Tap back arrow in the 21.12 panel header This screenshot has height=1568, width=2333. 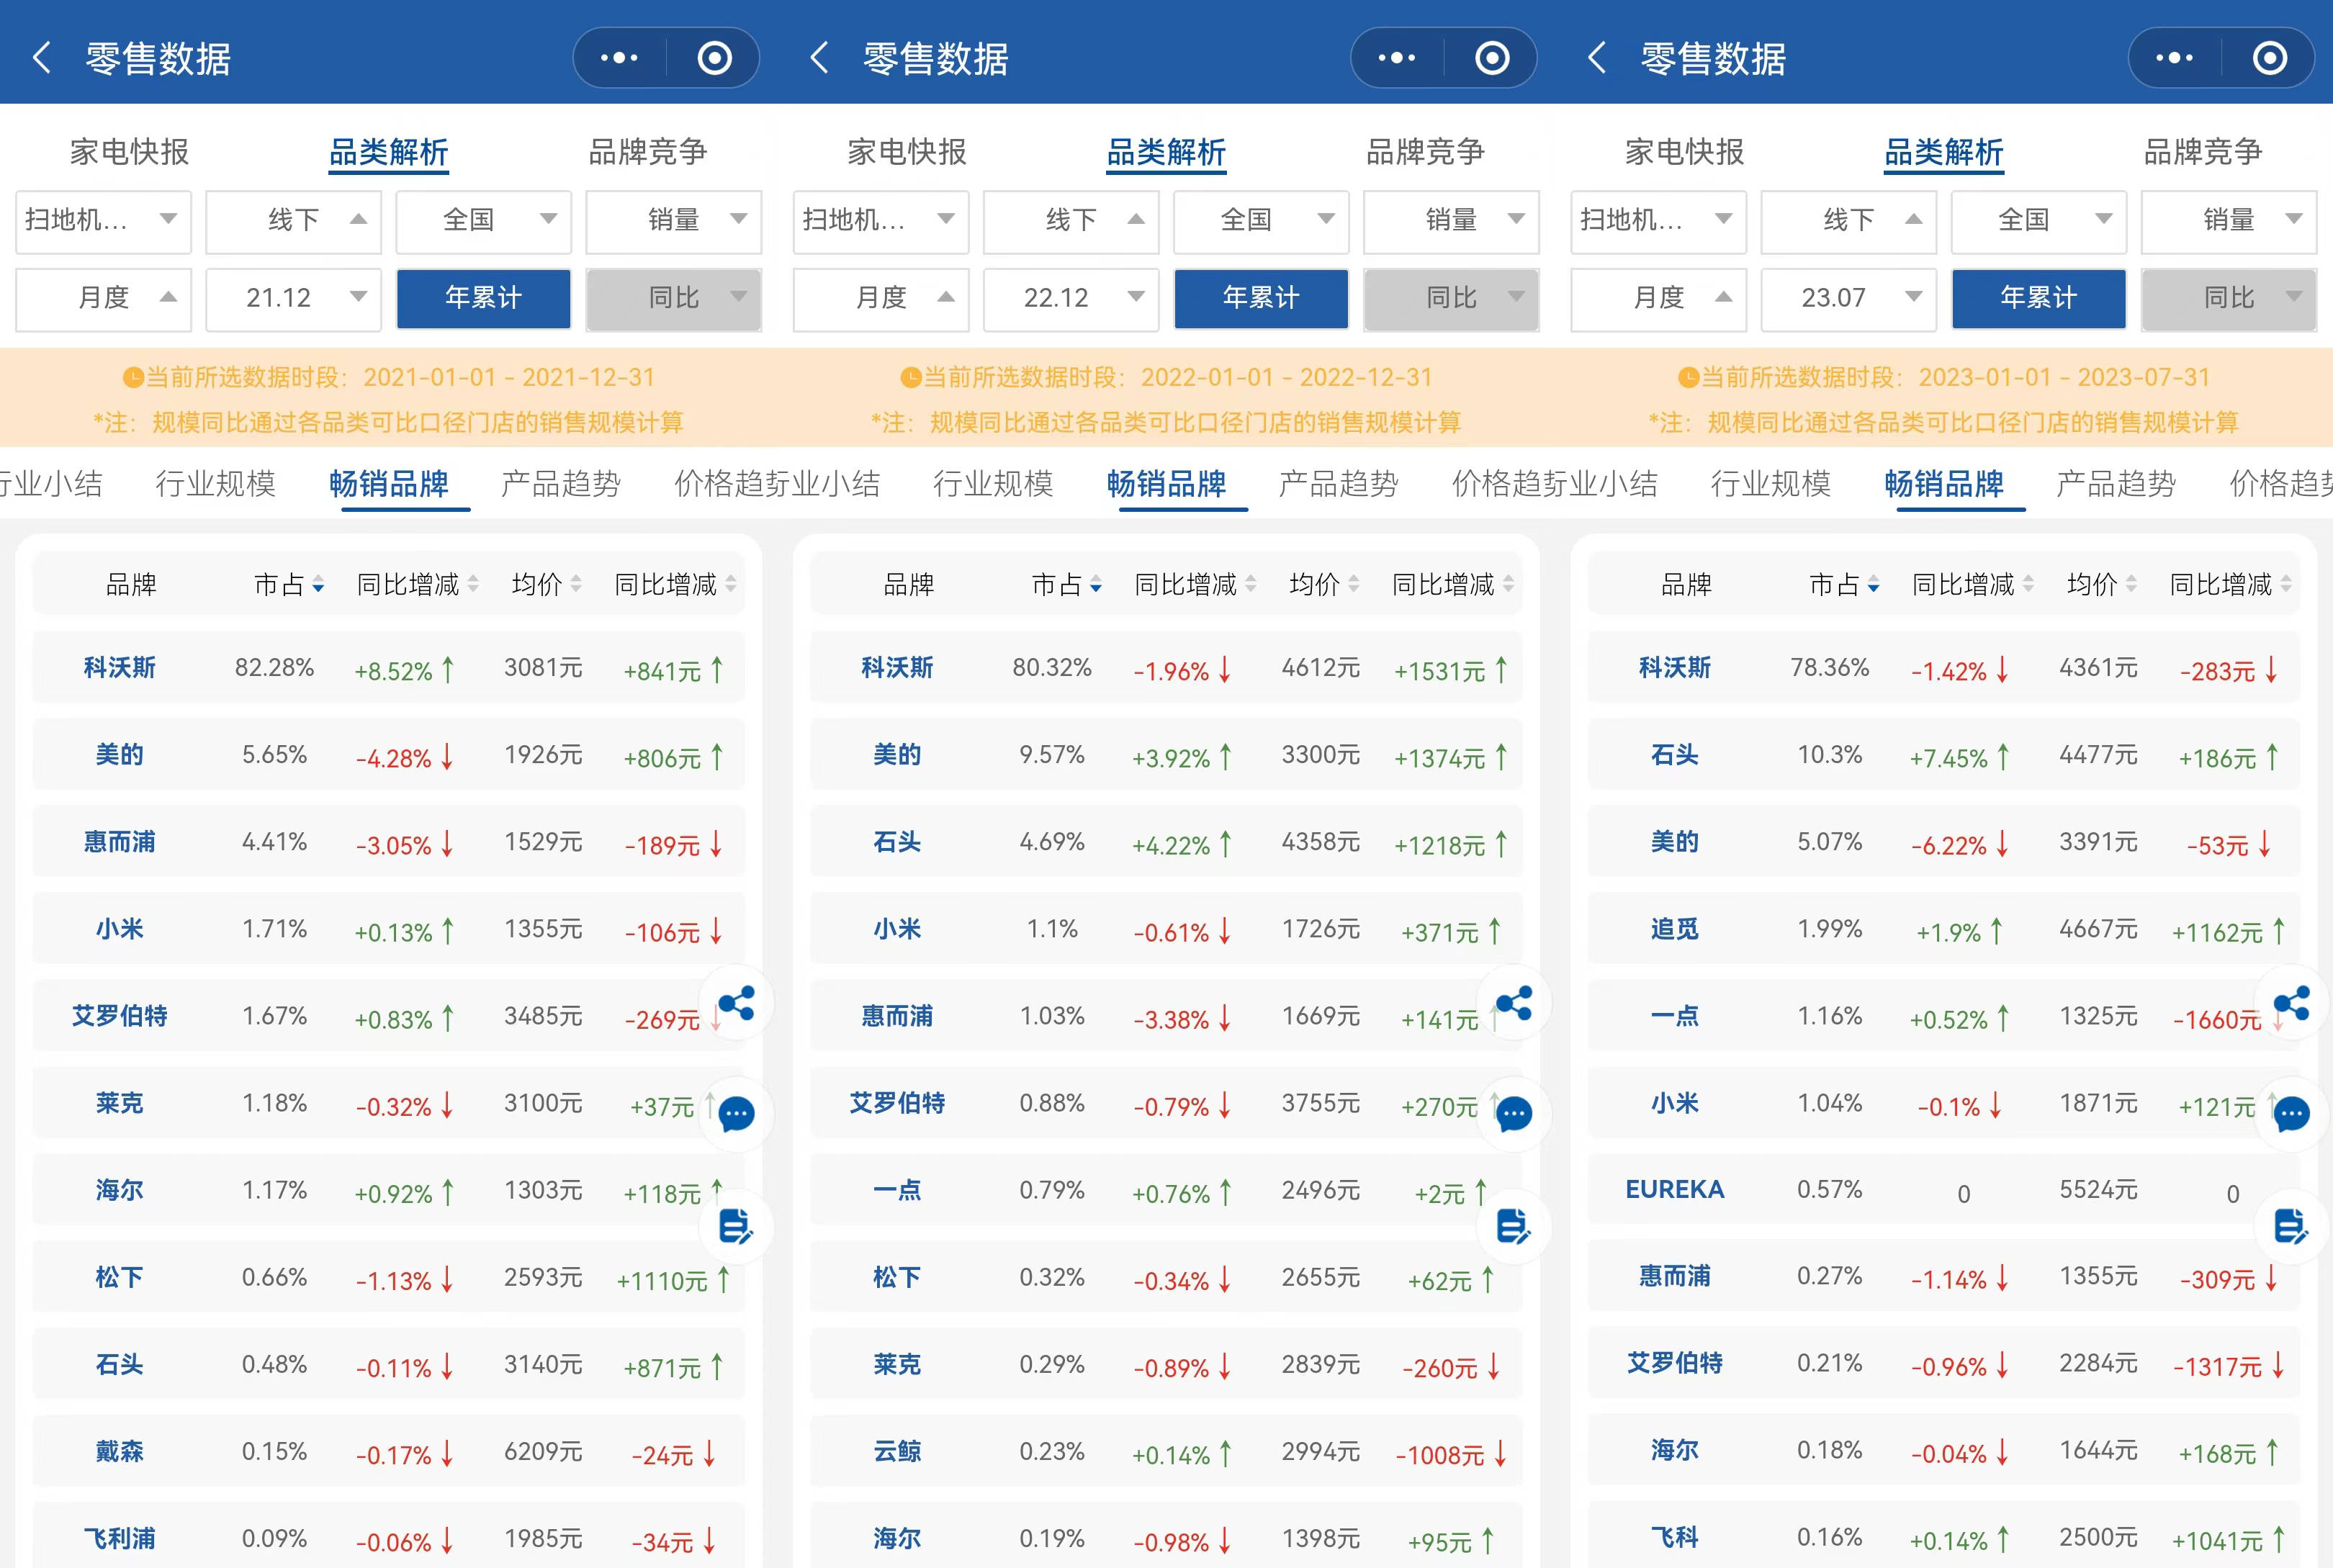42,58
